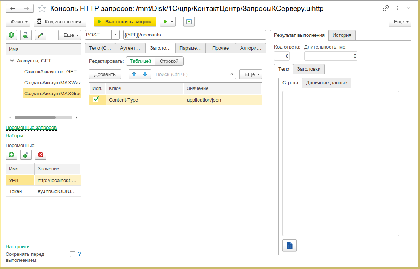Add request to favorites with star icon
Viewport: 420px width, 269px height.
click(42, 9)
